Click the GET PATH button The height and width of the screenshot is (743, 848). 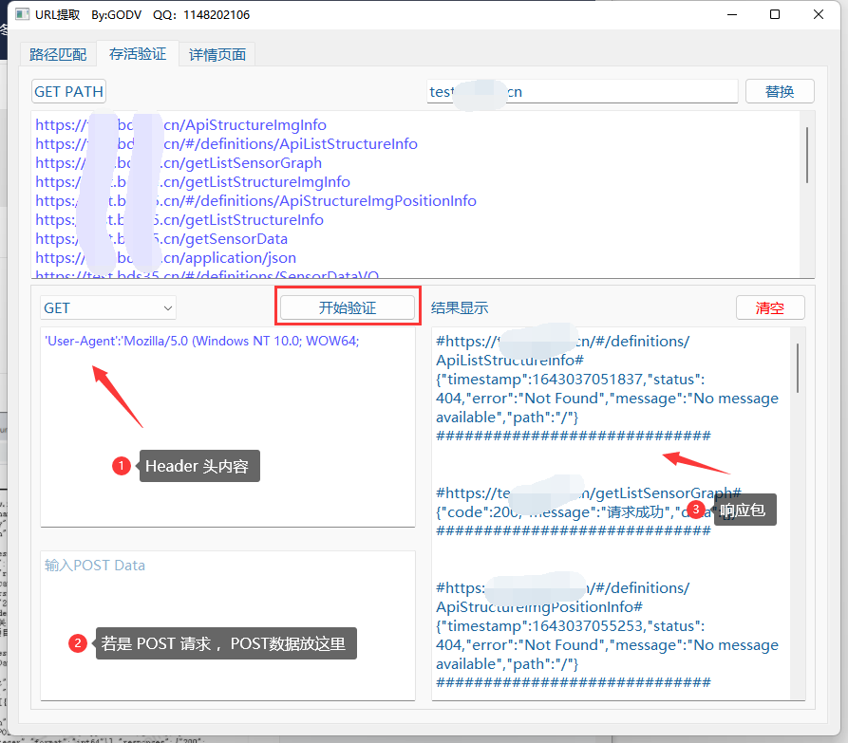(x=68, y=91)
